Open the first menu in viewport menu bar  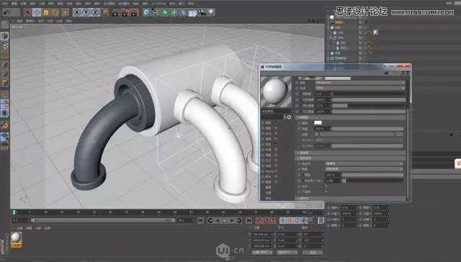[x=19, y=21]
